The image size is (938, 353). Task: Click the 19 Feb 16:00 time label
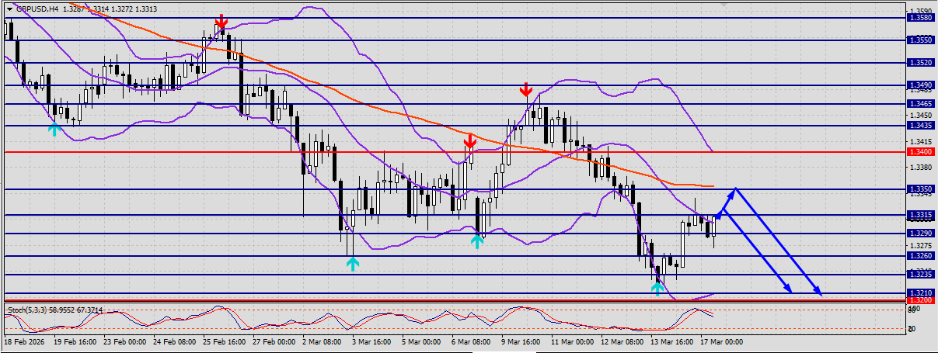pos(77,341)
